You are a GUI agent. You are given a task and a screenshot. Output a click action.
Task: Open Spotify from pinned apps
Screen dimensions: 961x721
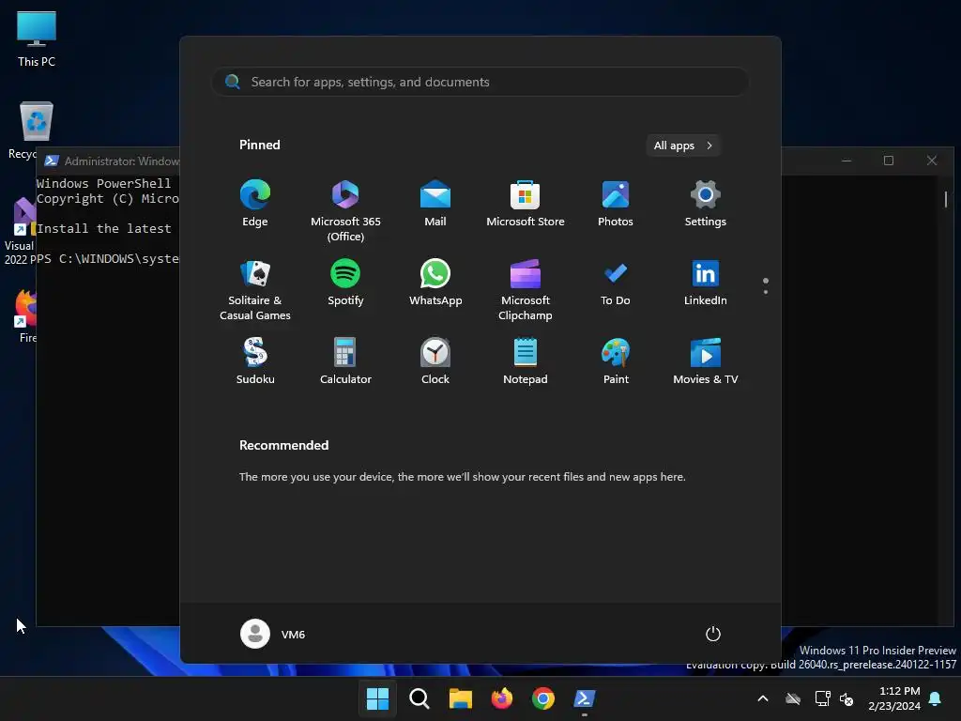[x=345, y=282]
